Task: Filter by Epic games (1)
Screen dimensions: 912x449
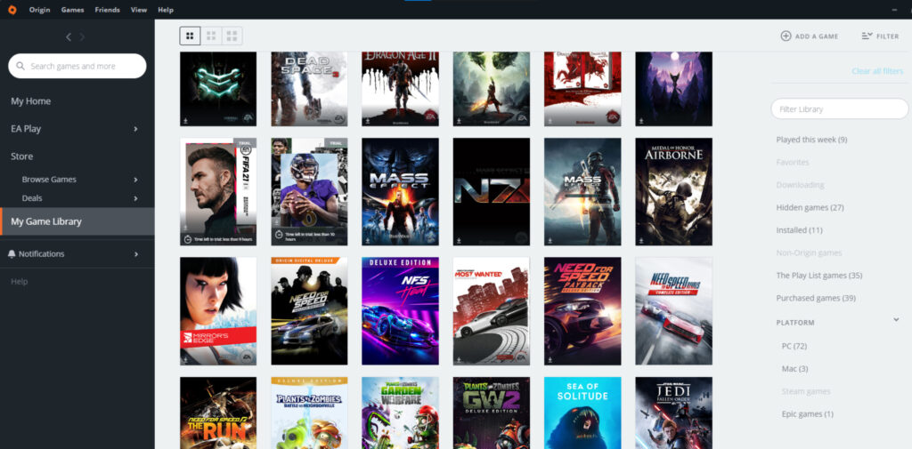Action: (x=807, y=414)
